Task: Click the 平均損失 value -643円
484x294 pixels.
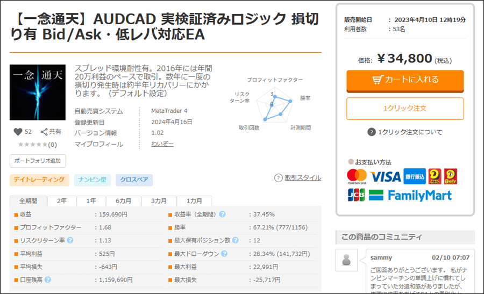Action: pos(108,267)
